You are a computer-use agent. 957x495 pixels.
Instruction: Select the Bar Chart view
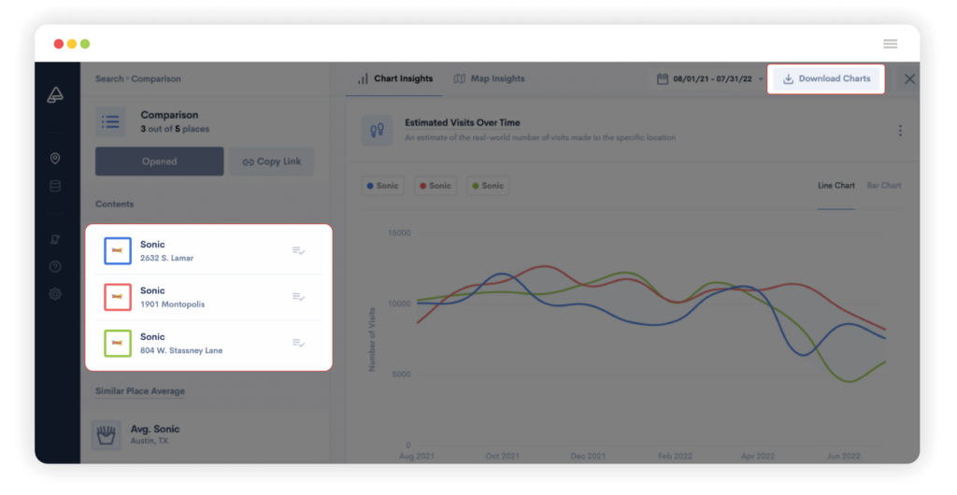coord(884,185)
